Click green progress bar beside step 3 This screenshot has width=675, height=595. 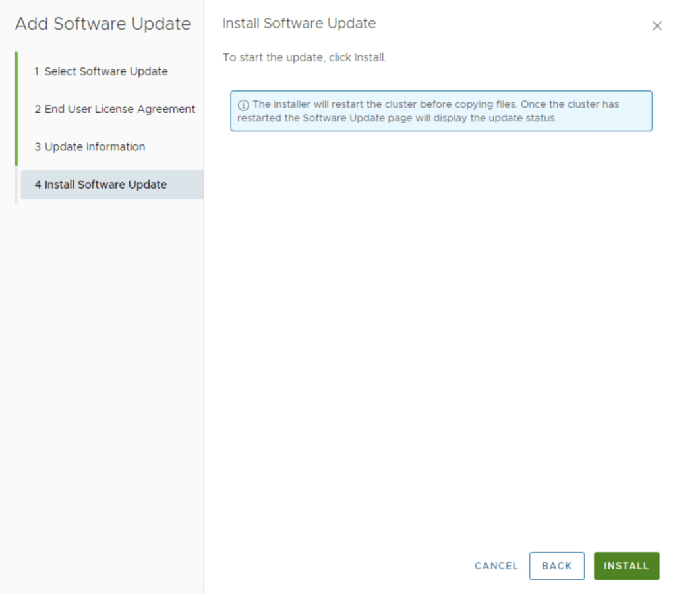point(16,146)
